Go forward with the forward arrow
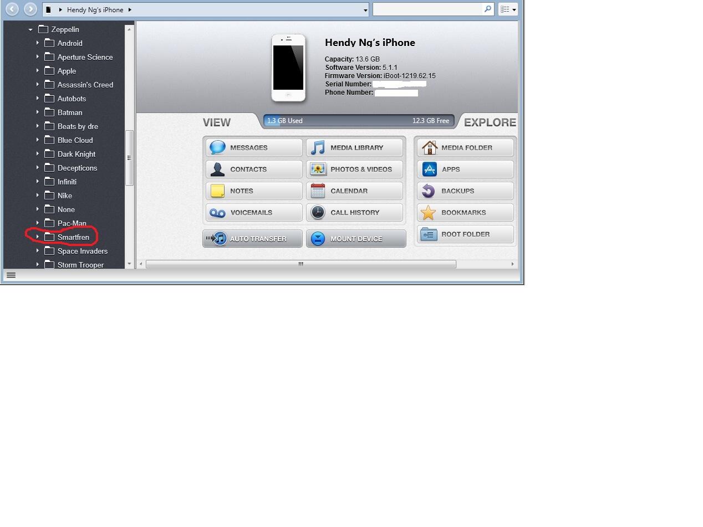 pos(30,9)
